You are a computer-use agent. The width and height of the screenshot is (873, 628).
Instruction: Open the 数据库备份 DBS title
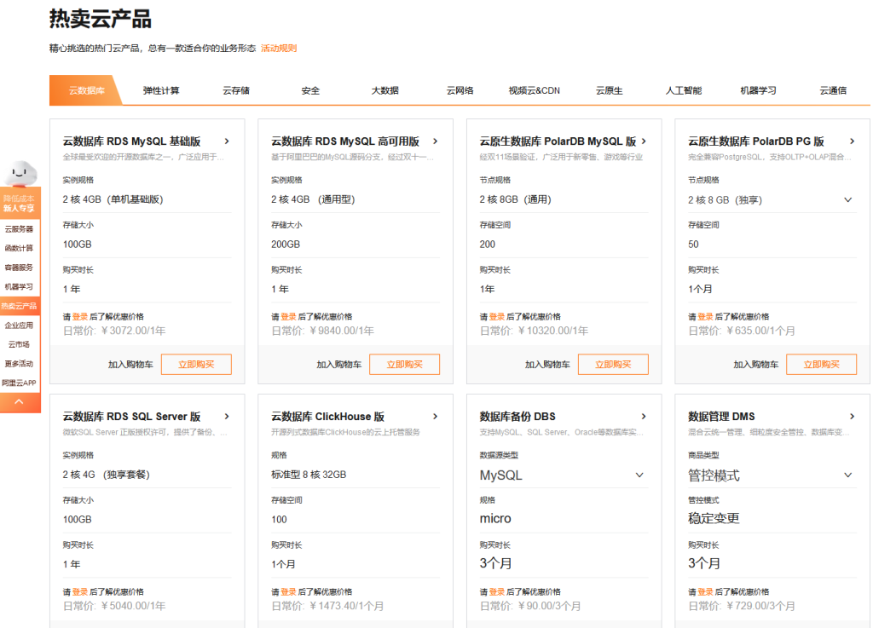(517, 416)
